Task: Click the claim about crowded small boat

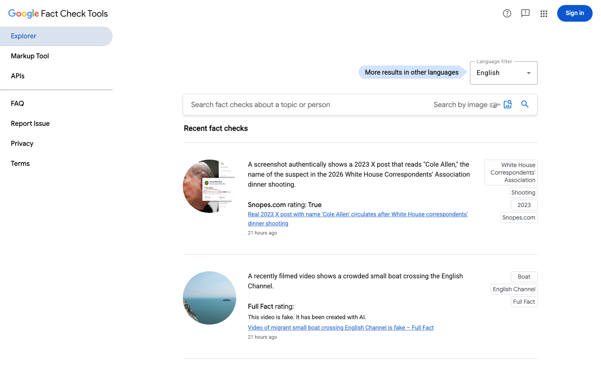Action: click(356, 281)
